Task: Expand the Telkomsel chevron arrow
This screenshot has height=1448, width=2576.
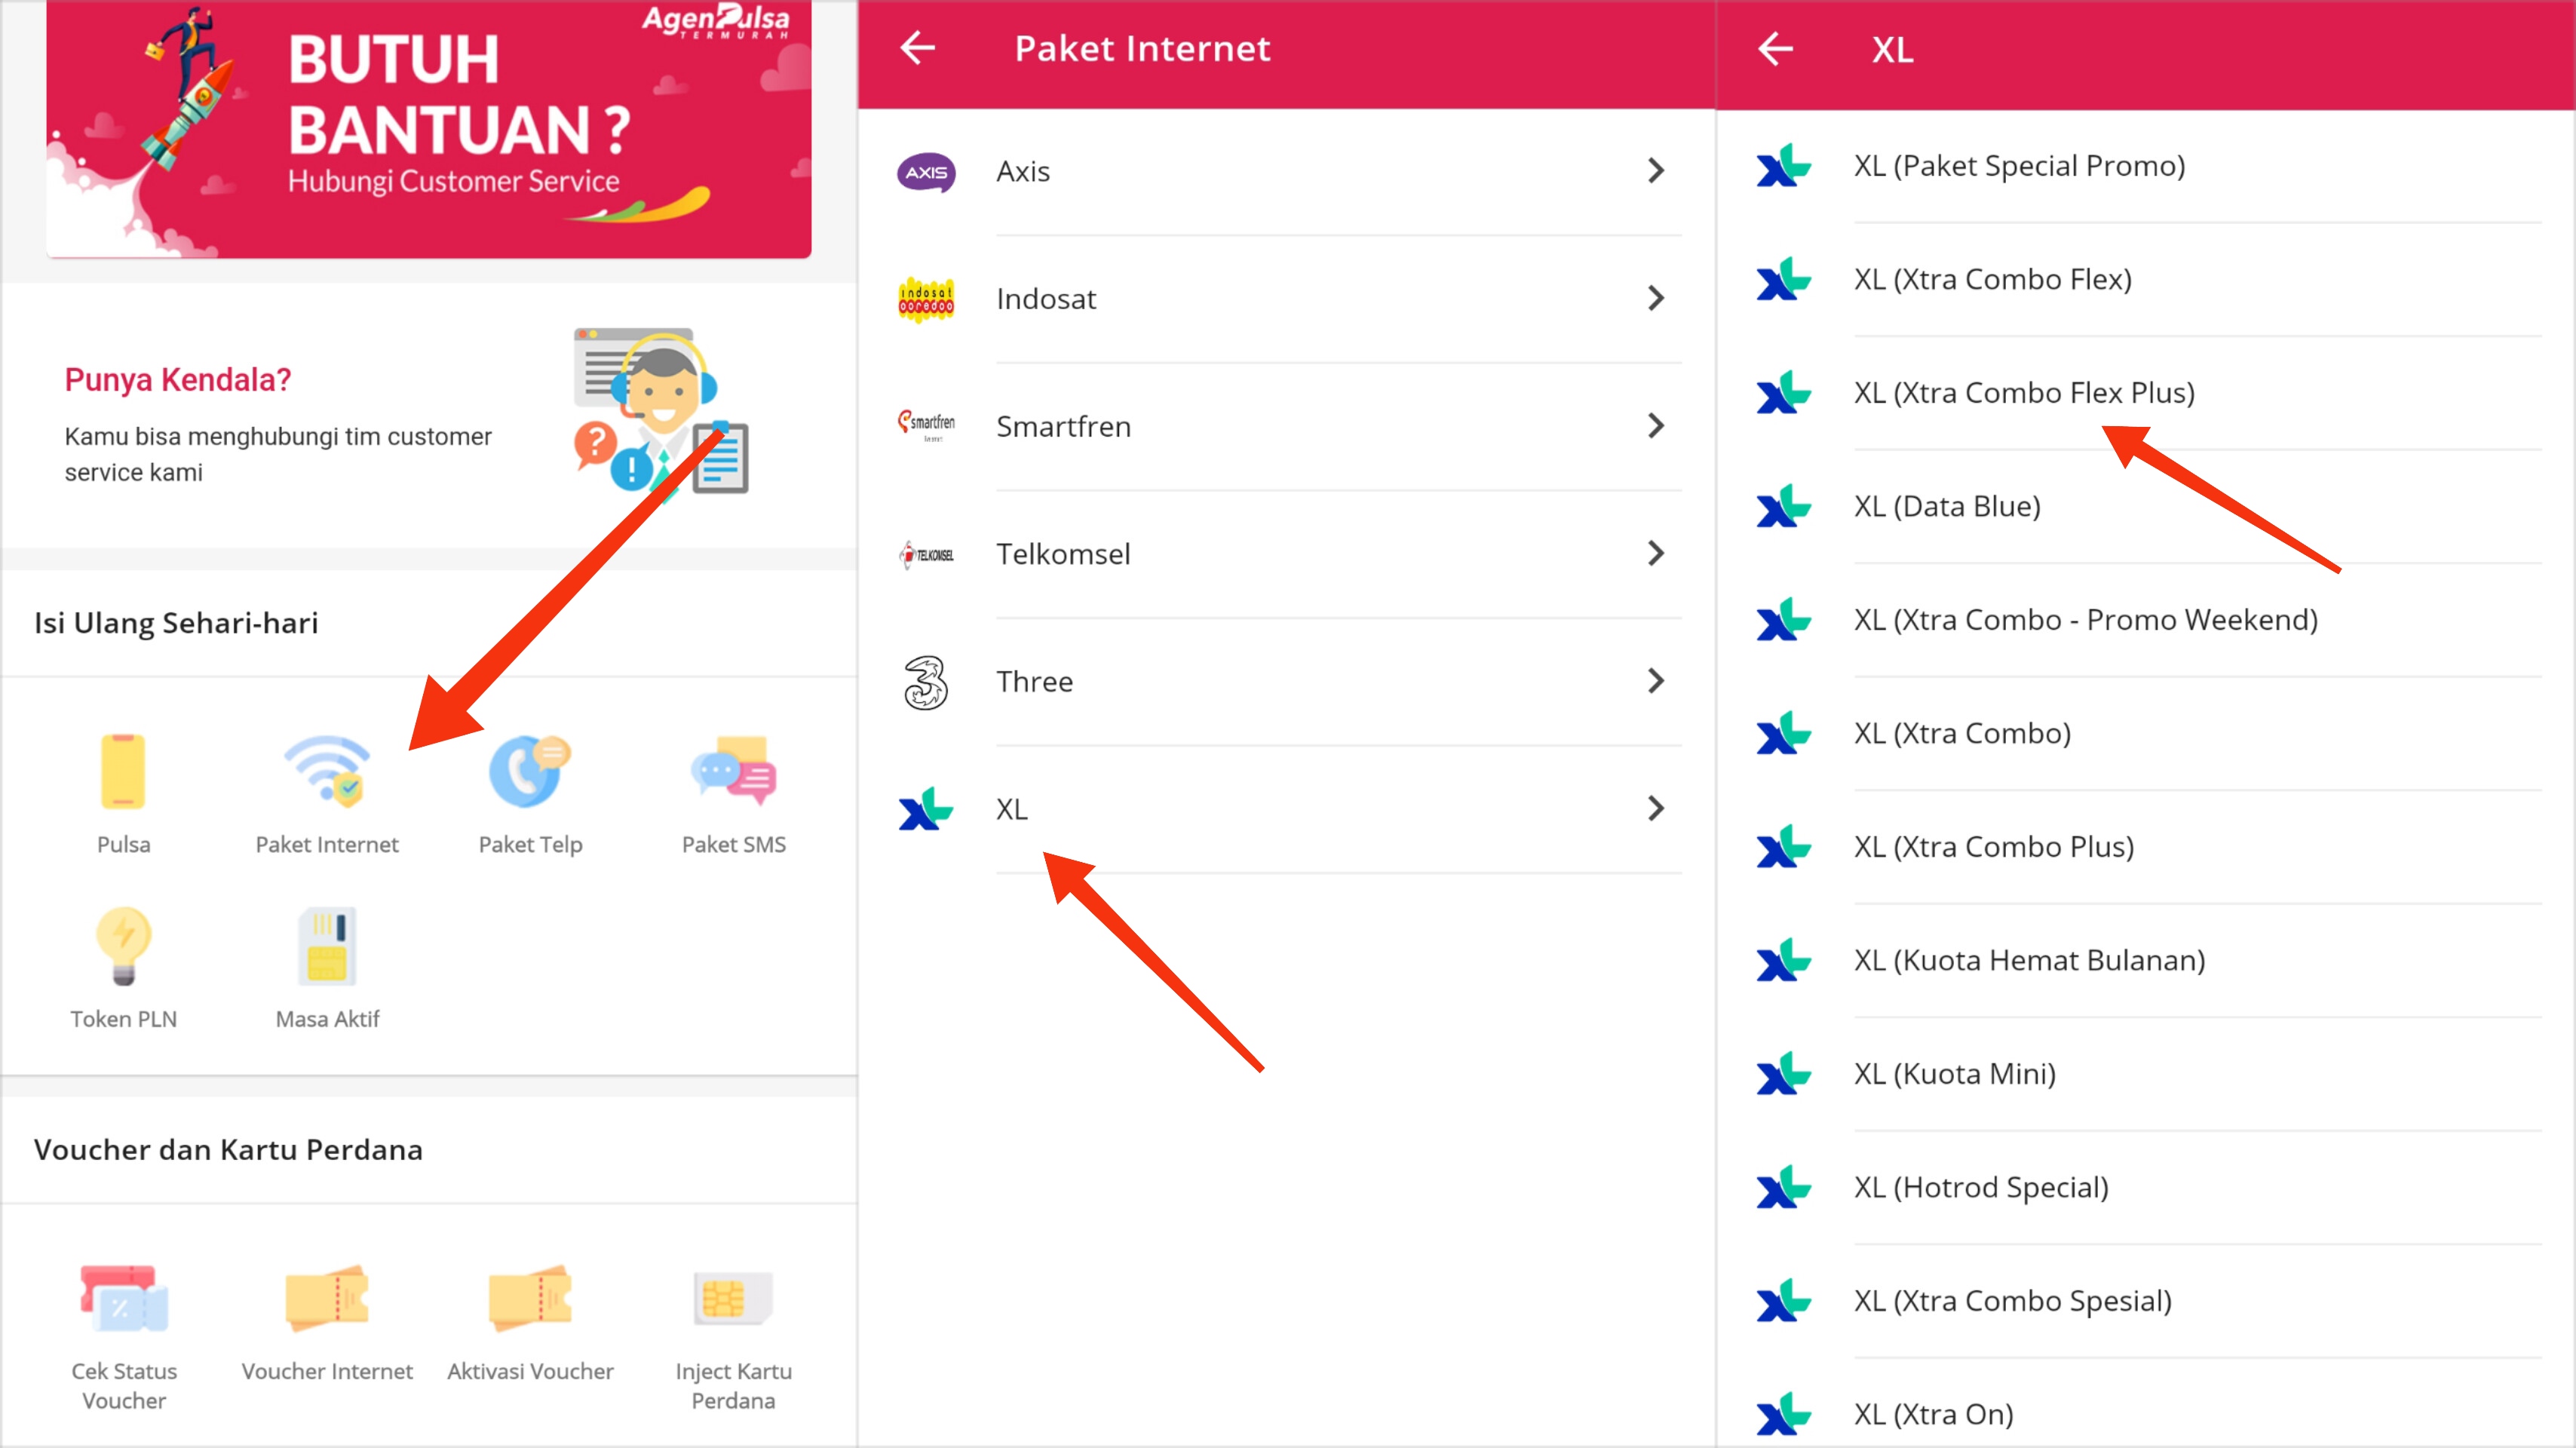Action: pyautogui.click(x=1656, y=553)
